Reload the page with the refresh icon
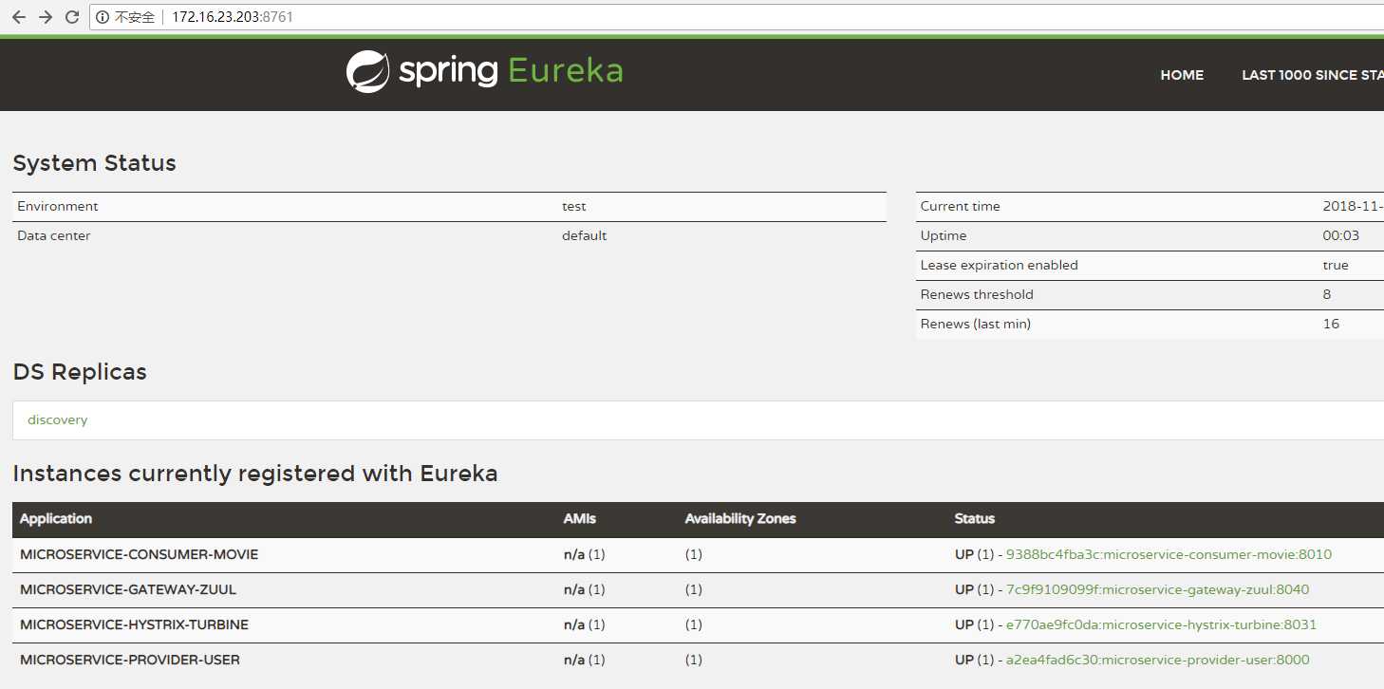Image resolution: width=1384 pixels, height=689 pixels. pyautogui.click(x=72, y=17)
